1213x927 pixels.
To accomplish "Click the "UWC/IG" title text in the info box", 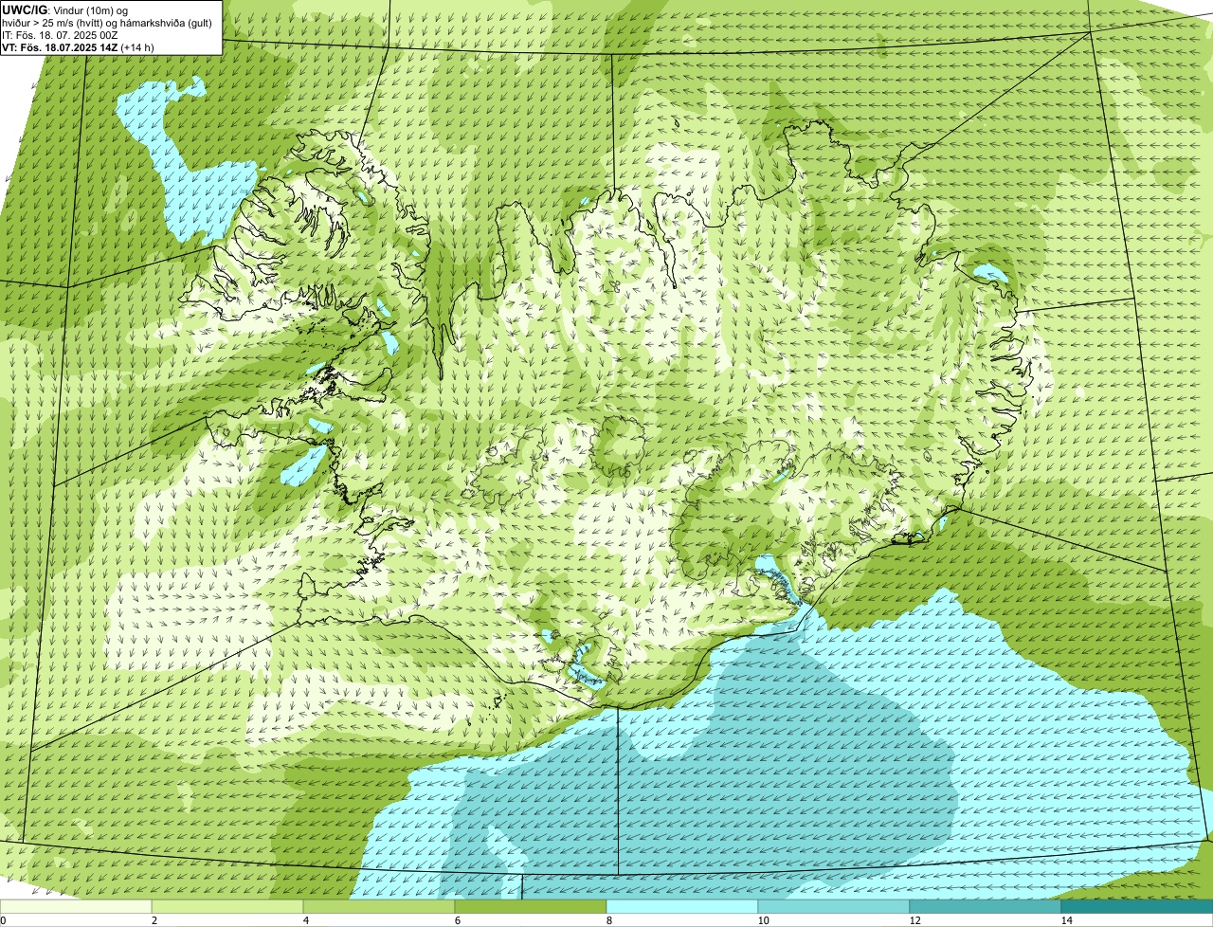I will [25, 9].
